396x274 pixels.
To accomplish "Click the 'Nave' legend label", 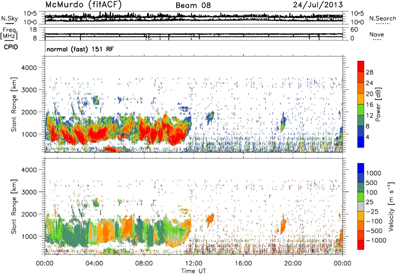I will [x=377, y=34].
